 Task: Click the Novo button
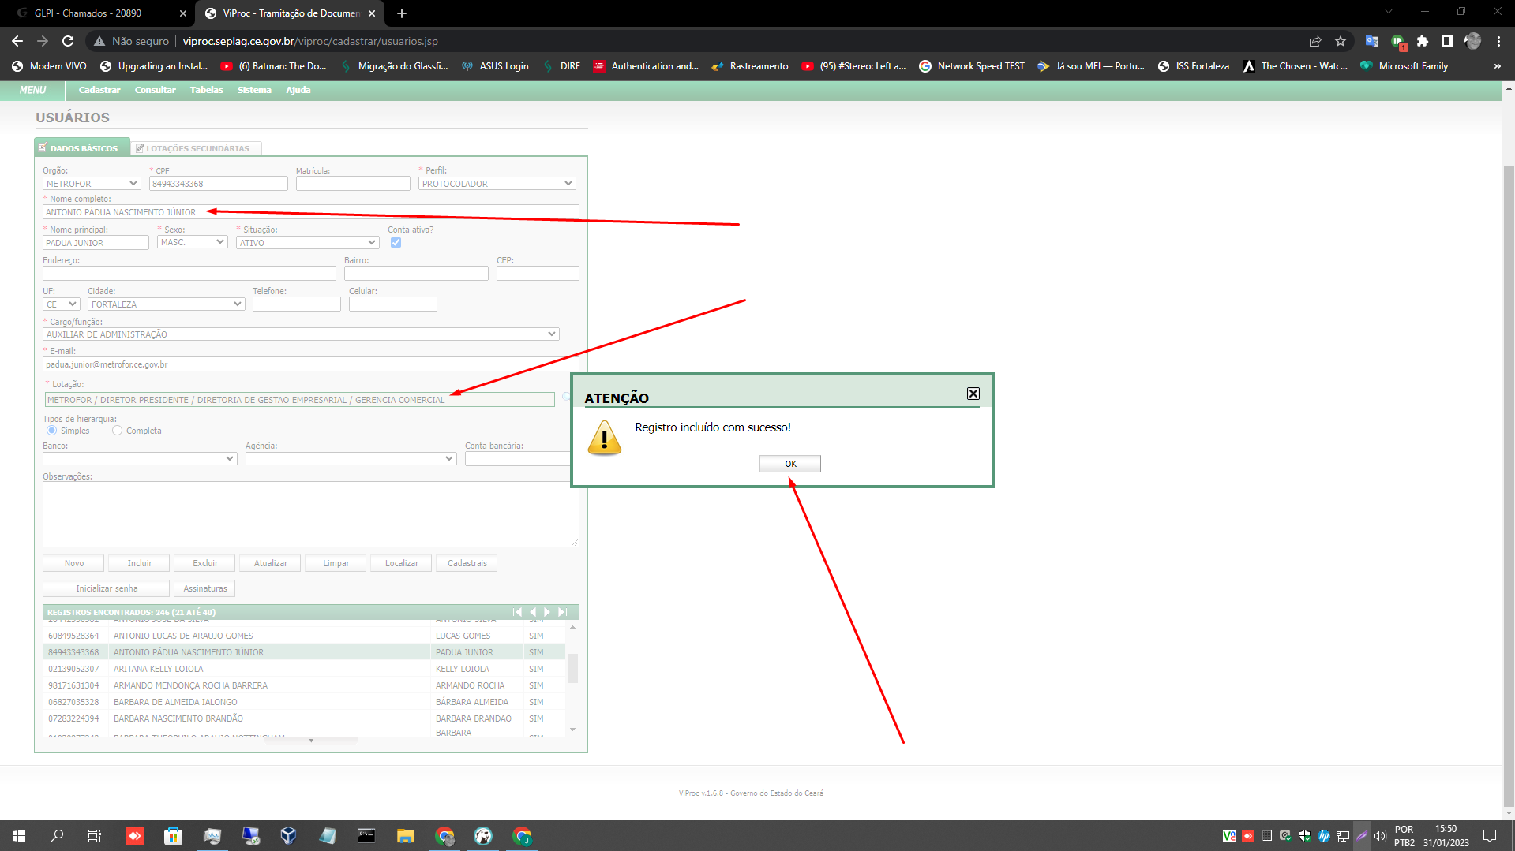[x=74, y=563]
